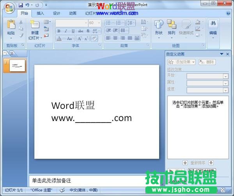
Task: Decrease font size
Action: click(x=86, y=39)
